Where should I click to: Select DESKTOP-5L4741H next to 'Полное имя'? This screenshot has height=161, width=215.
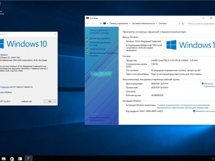[x=159, y=87]
